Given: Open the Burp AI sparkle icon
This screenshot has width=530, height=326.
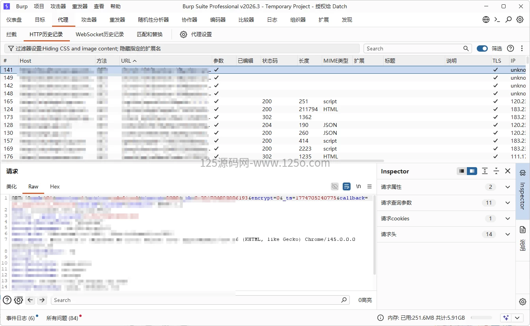Looking at the screenshot, I should 506,318.
